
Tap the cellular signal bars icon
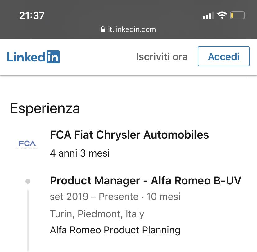point(208,15)
